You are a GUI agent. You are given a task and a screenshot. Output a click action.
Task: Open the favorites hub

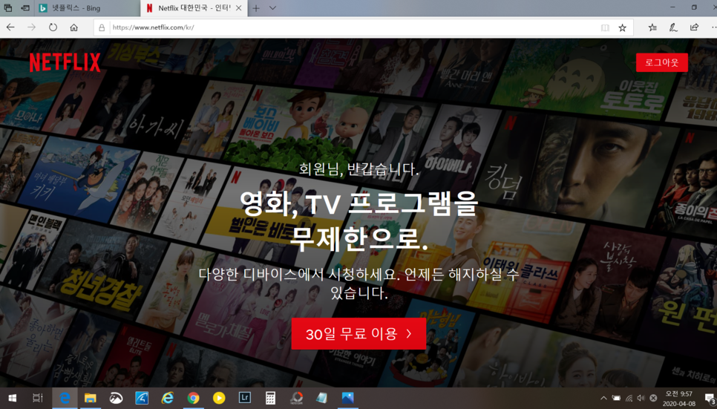[x=652, y=27]
